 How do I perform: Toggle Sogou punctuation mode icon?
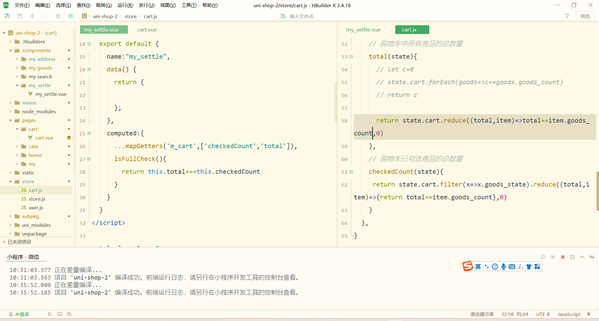(486, 266)
